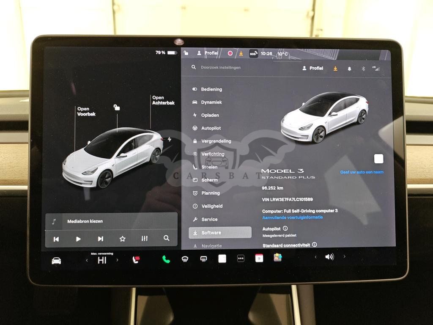Increase temperature with right chevron near HI
433x325 pixels.
[118, 260]
